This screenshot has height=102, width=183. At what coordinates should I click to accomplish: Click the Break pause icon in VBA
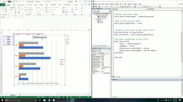tap(118, 7)
